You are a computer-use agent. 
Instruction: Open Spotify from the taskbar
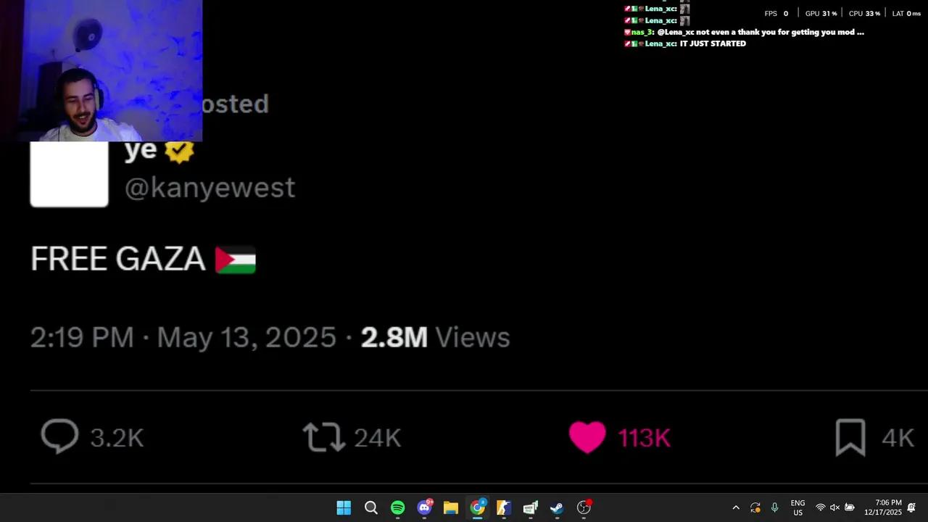tap(397, 507)
